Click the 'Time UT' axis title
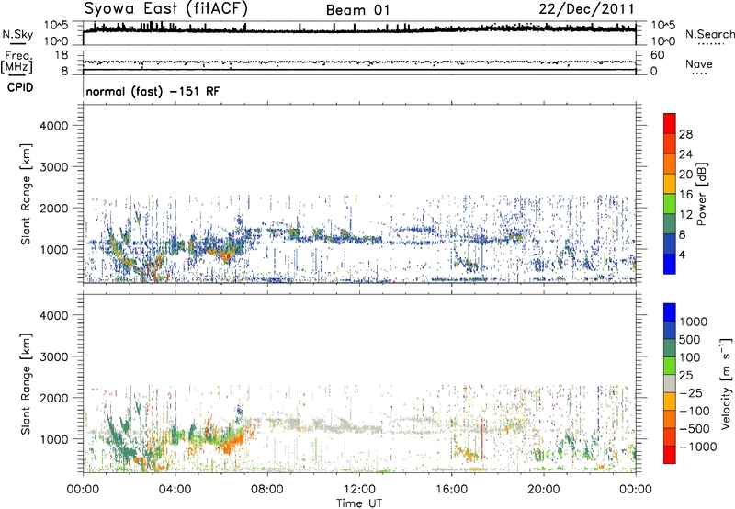The width and height of the screenshot is (735, 509). click(x=359, y=503)
